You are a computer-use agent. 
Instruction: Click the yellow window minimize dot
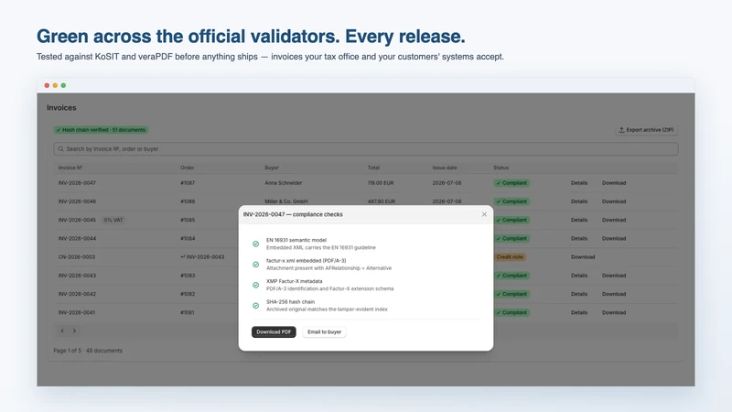tap(55, 85)
